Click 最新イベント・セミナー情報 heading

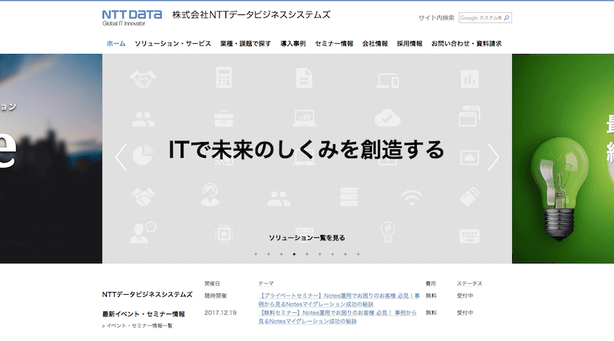coord(143,314)
